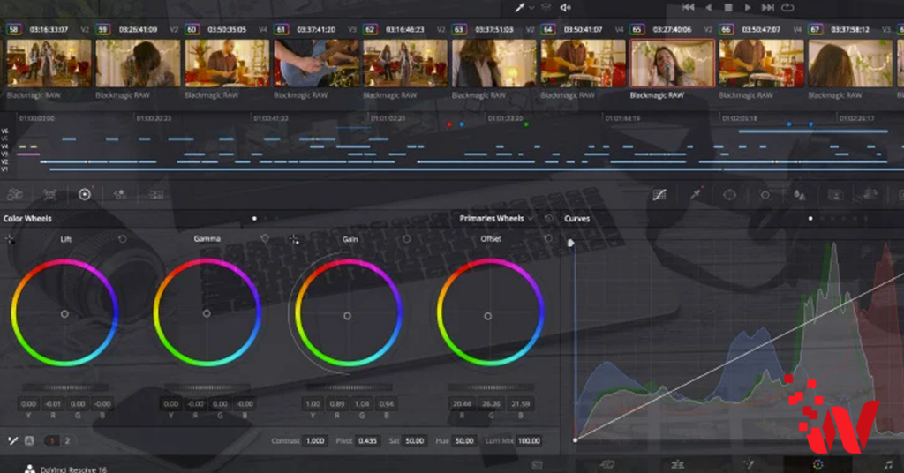Select clip 66 thumbnail
The image size is (904, 473).
point(759,62)
